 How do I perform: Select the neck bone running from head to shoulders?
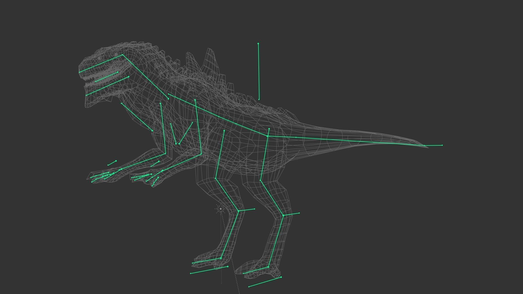pyautogui.click(x=145, y=77)
